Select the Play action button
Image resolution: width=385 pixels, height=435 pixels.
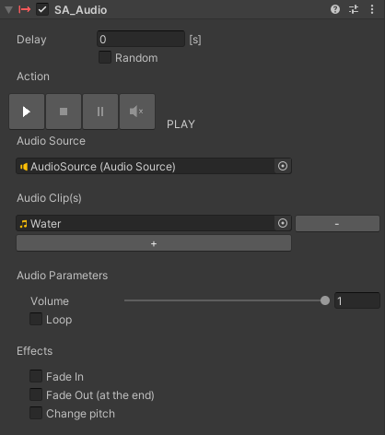pyautogui.click(x=27, y=112)
